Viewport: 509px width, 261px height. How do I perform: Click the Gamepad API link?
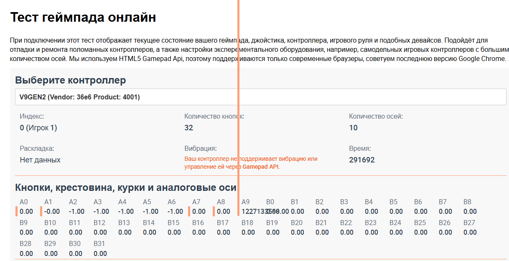[x=261, y=167]
